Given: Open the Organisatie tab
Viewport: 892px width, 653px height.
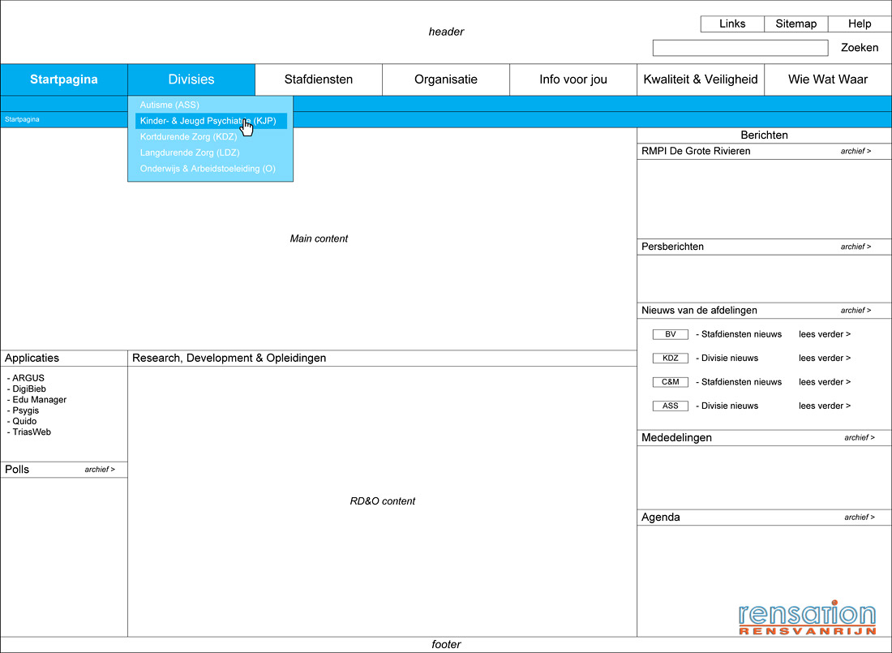Looking at the screenshot, I should click(446, 79).
